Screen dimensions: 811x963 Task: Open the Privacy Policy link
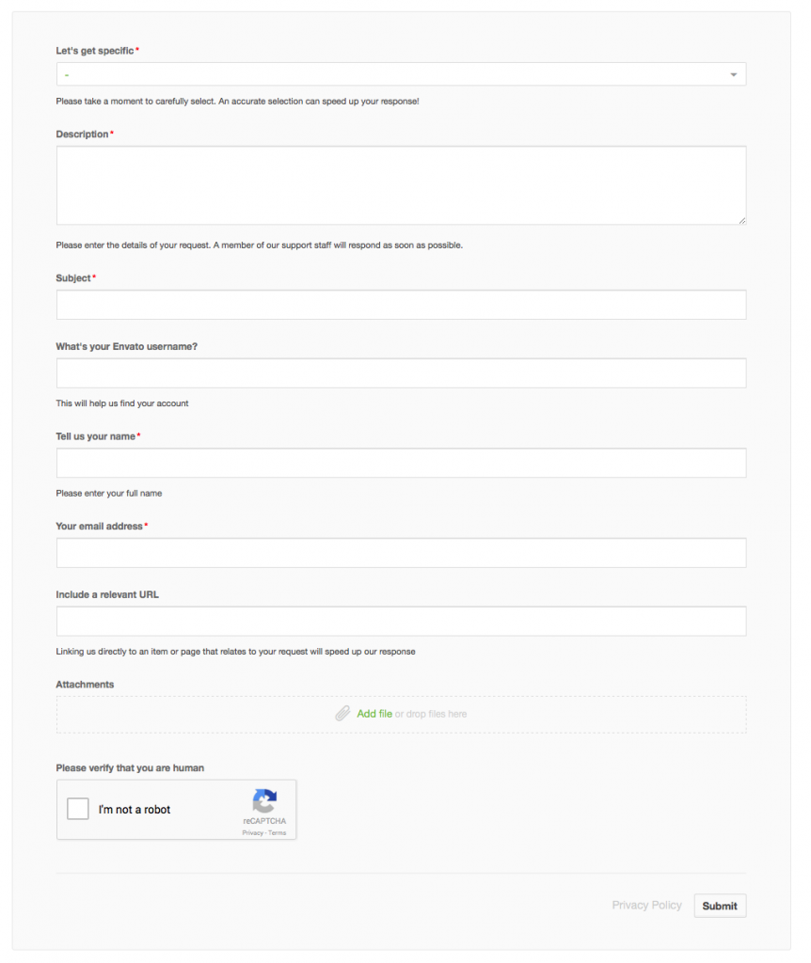click(x=646, y=906)
